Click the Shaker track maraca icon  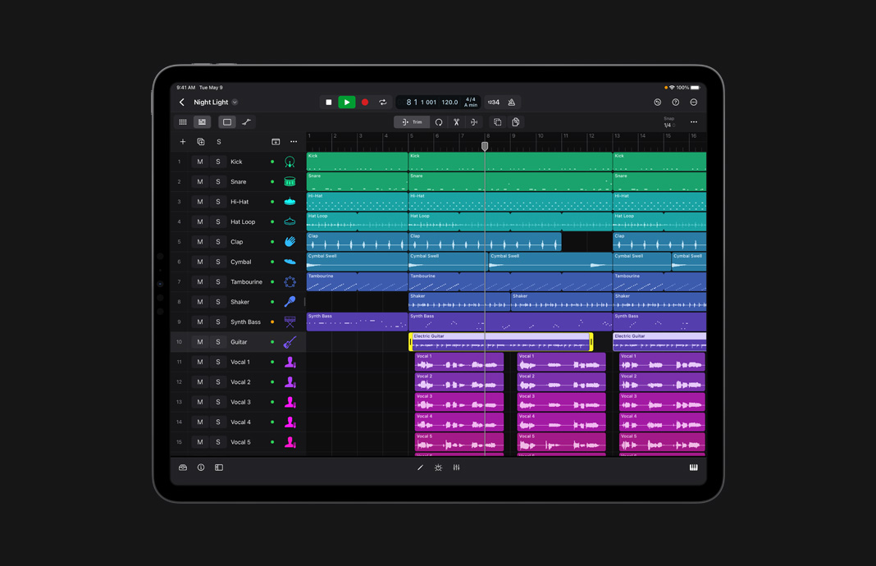coord(290,302)
